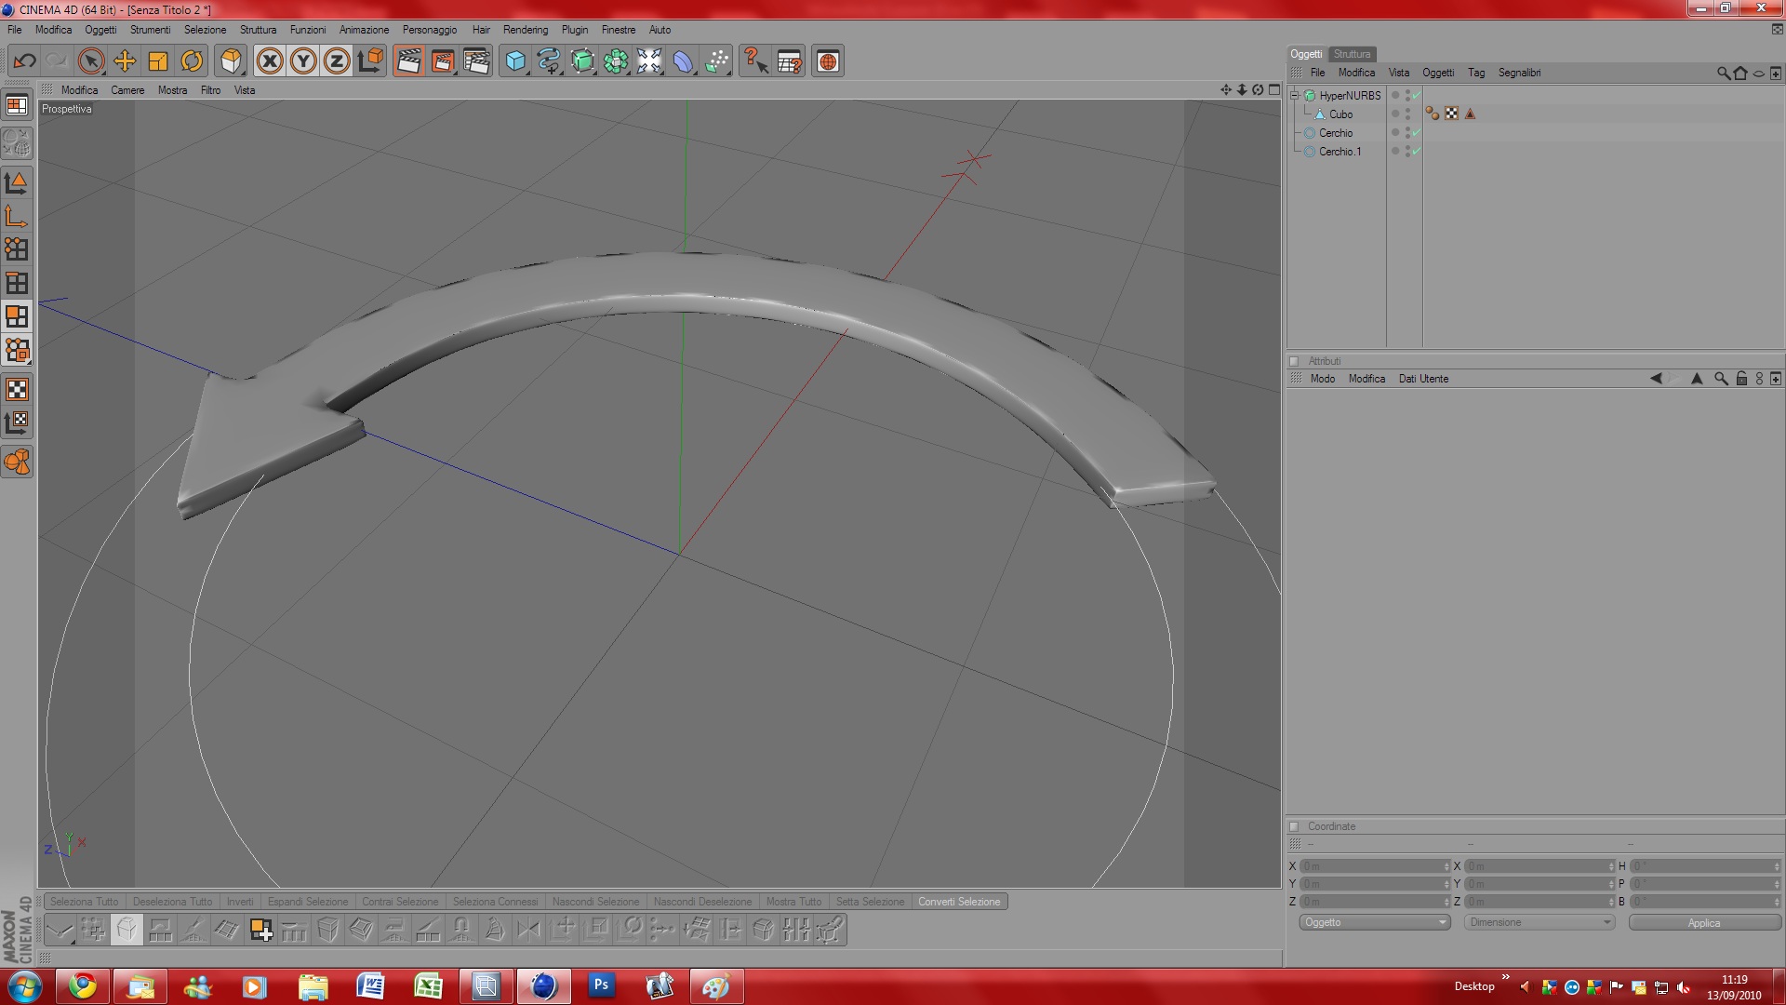
Task: Add a Cube primitive object
Action: click(x=514, y=61)
